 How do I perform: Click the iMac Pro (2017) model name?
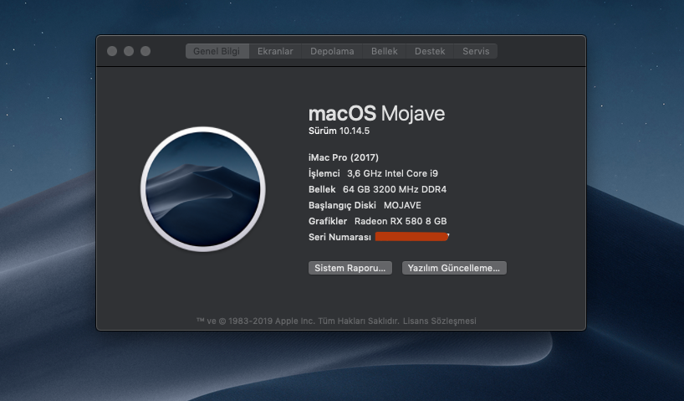coord(344,157)
